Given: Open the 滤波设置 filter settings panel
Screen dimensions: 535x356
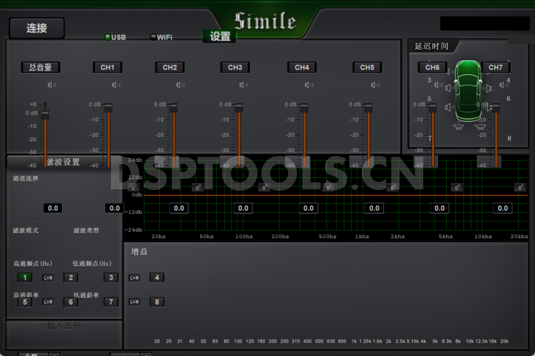Looking at the screenshot, I should [64, 162].
